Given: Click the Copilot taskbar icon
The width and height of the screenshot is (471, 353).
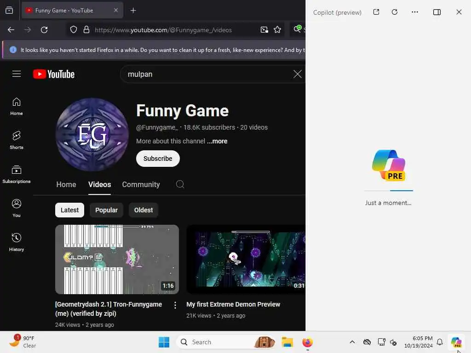Looking at the screenshot, I should coord(456,342).
